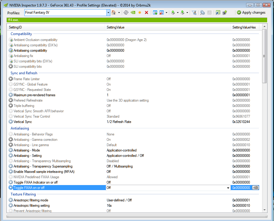The width and height of the screenshot is (274, 221).
Task: Select NVIDIA Predefined FXAA Usage row
Action: click(x=133, y=177)
